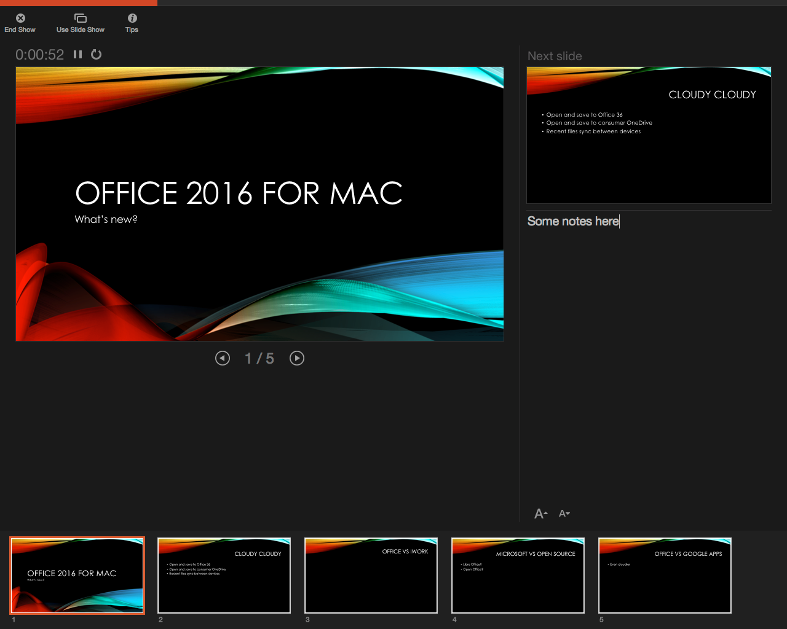Select slide 2 thumbnail Cloudy Cloudy
787x629 pixels.
click(224, 576)
